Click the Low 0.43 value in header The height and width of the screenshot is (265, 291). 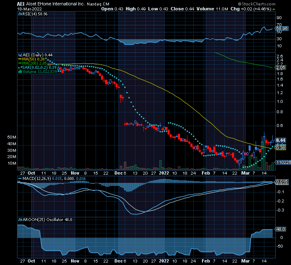[x=158, y=9]
